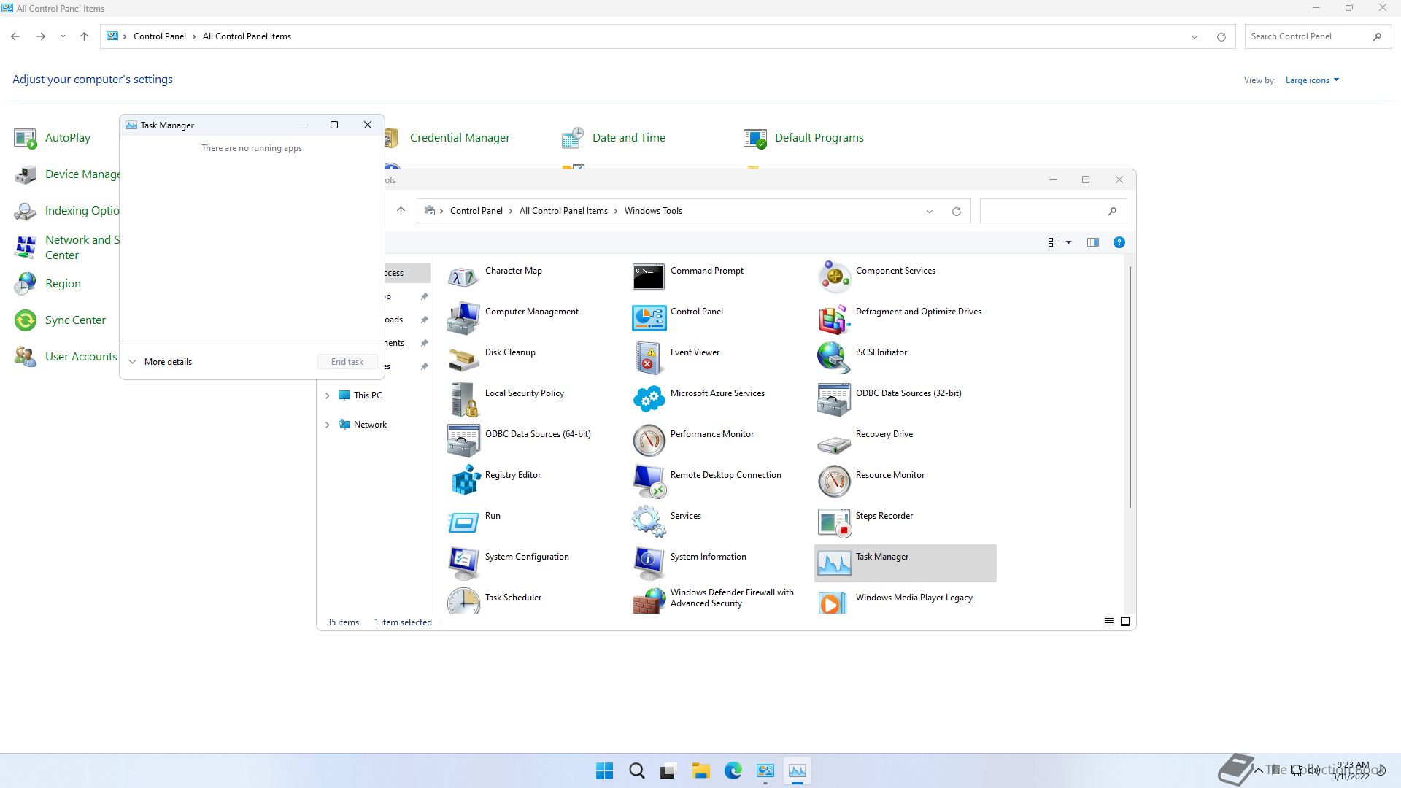Switch Windows Tools to details view

click(x=1108, y=622)
